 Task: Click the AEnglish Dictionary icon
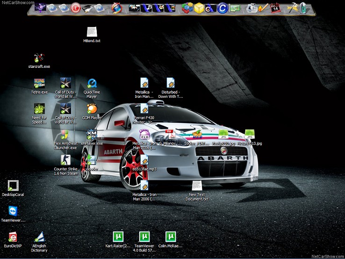coord(39,237)
